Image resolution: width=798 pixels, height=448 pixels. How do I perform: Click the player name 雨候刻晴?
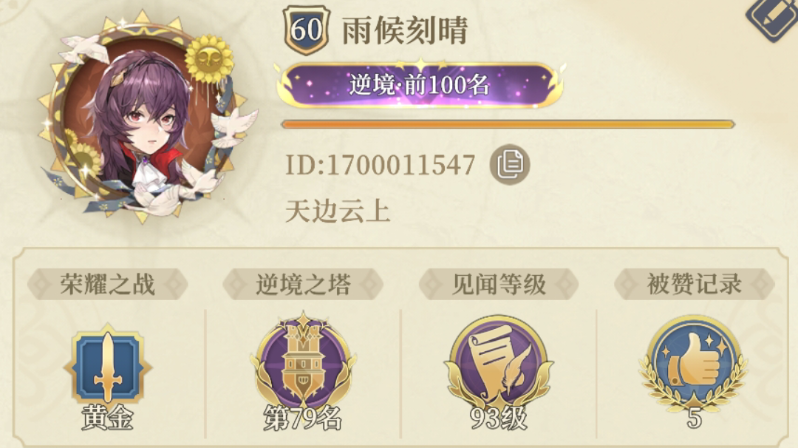[x=405, y=30]
